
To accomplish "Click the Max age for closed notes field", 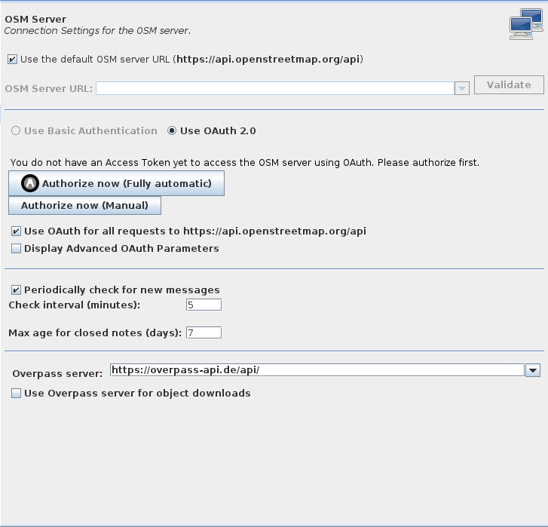I will tap(204, 332).
